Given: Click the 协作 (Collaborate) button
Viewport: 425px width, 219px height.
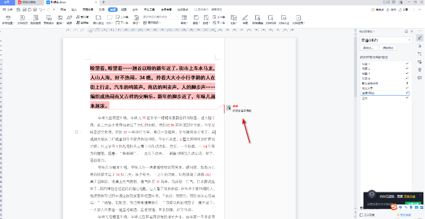Looking at the screenshot, I should pyautogui.click(x=391, y=10).
